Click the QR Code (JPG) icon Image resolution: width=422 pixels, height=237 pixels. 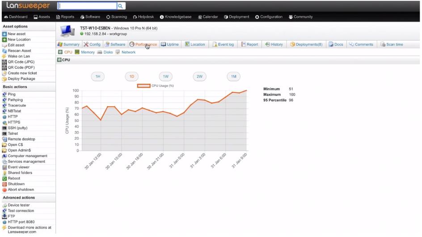4,62
